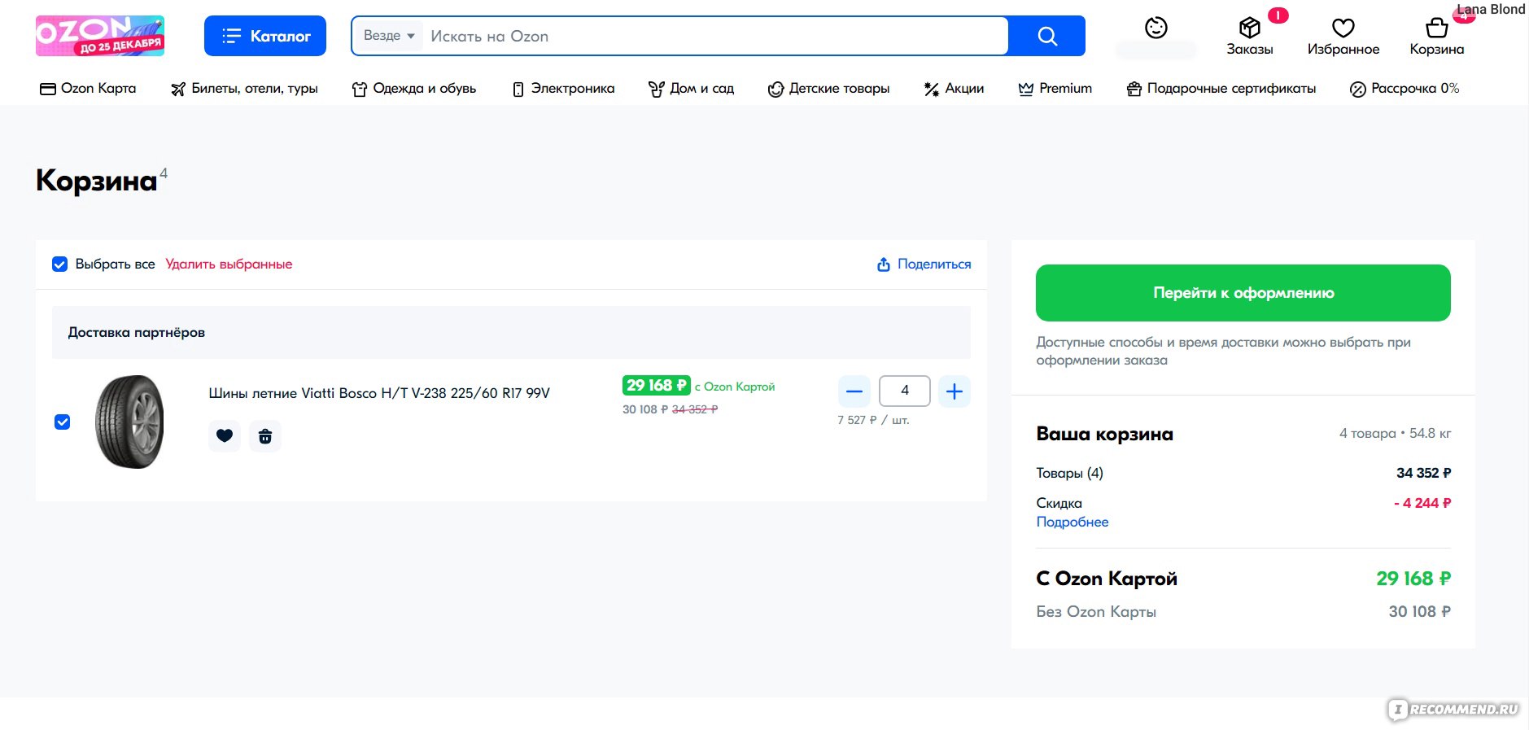Toggle the Выбрать все checkbox

click(x=59, y=264)
